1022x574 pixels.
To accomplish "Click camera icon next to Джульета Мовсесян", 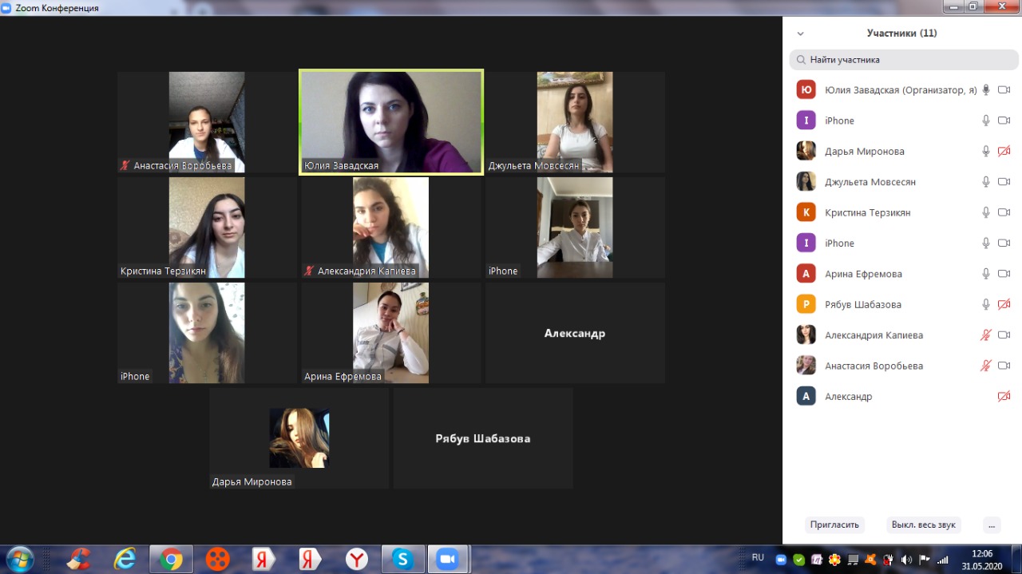I will (x=1004, y=182).
